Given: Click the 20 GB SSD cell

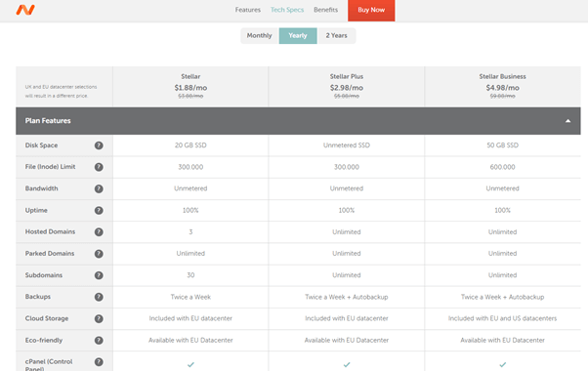Looking at the screenshot, I should pos(190,145).
